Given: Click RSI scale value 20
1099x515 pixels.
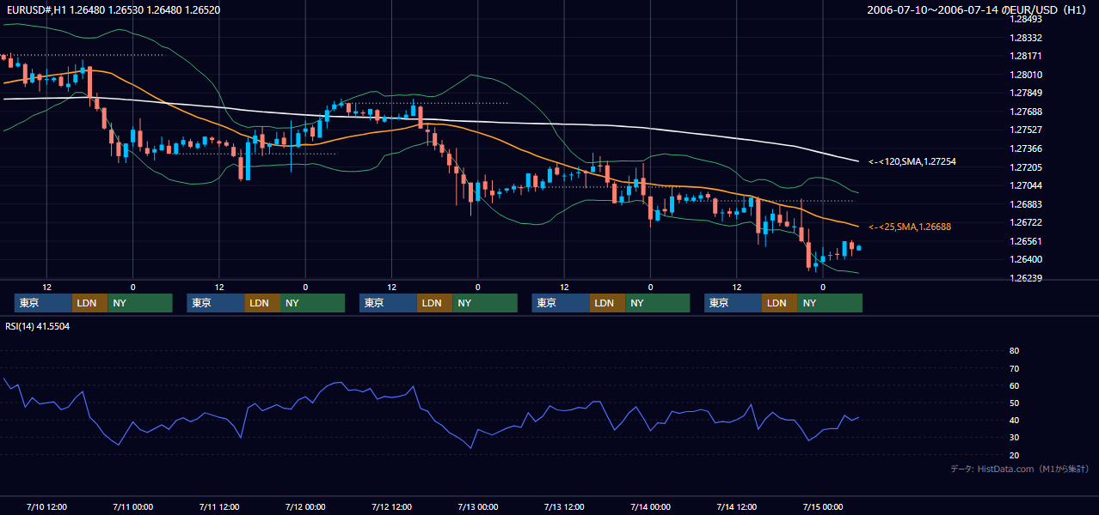Looking at the screenshot, I should [1014, 455].
